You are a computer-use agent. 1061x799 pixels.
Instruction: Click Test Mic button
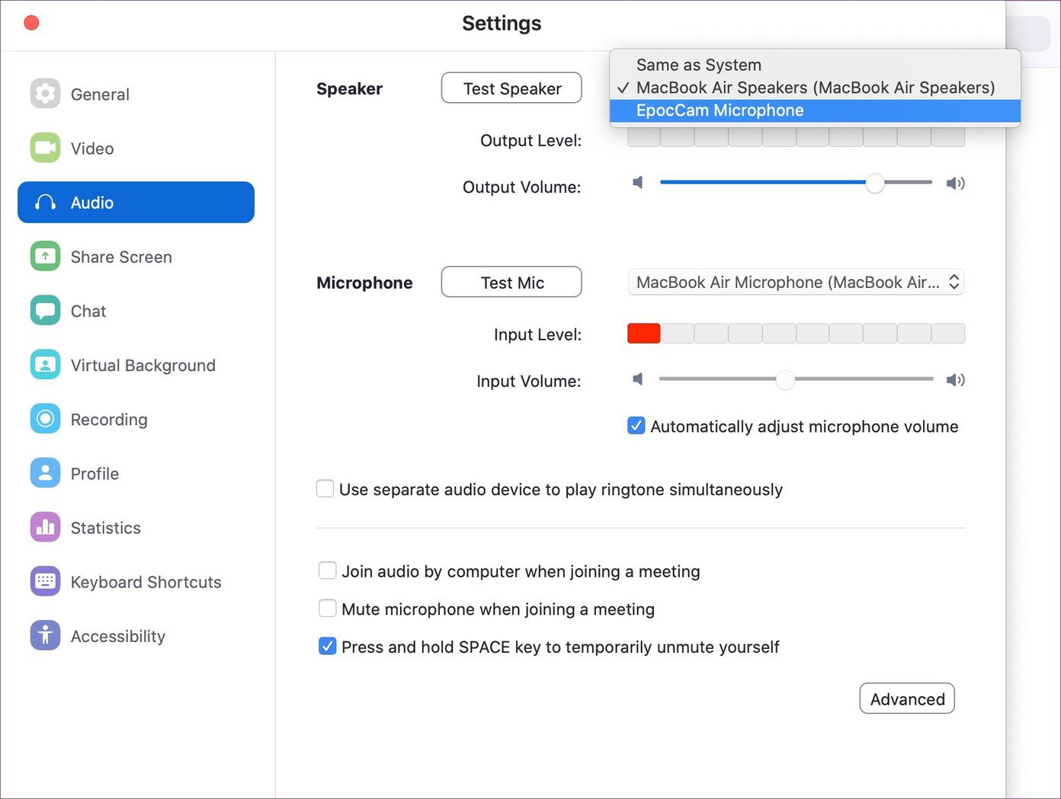tap(511, 283)
